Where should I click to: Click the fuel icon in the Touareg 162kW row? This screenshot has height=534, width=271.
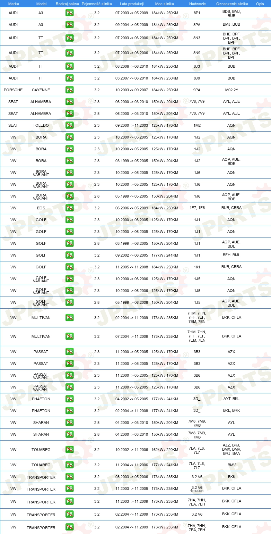(x=69, y=449)
